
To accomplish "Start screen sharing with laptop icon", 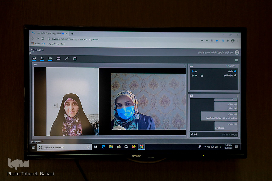I will (x=58, y=59).
